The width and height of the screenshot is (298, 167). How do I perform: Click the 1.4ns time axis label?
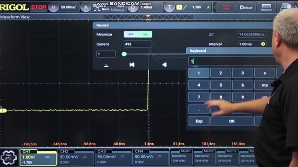tap(149, 144)
